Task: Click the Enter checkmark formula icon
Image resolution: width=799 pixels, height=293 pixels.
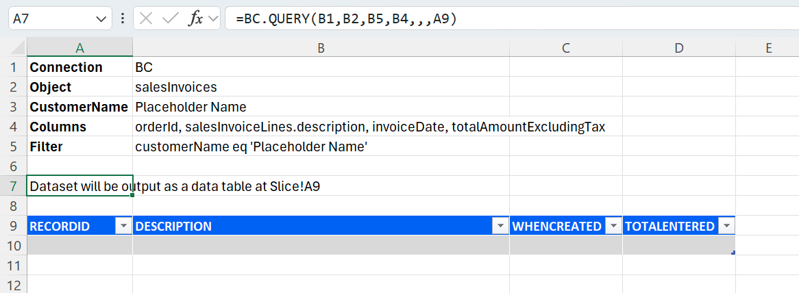Action: tap(170, 19)
